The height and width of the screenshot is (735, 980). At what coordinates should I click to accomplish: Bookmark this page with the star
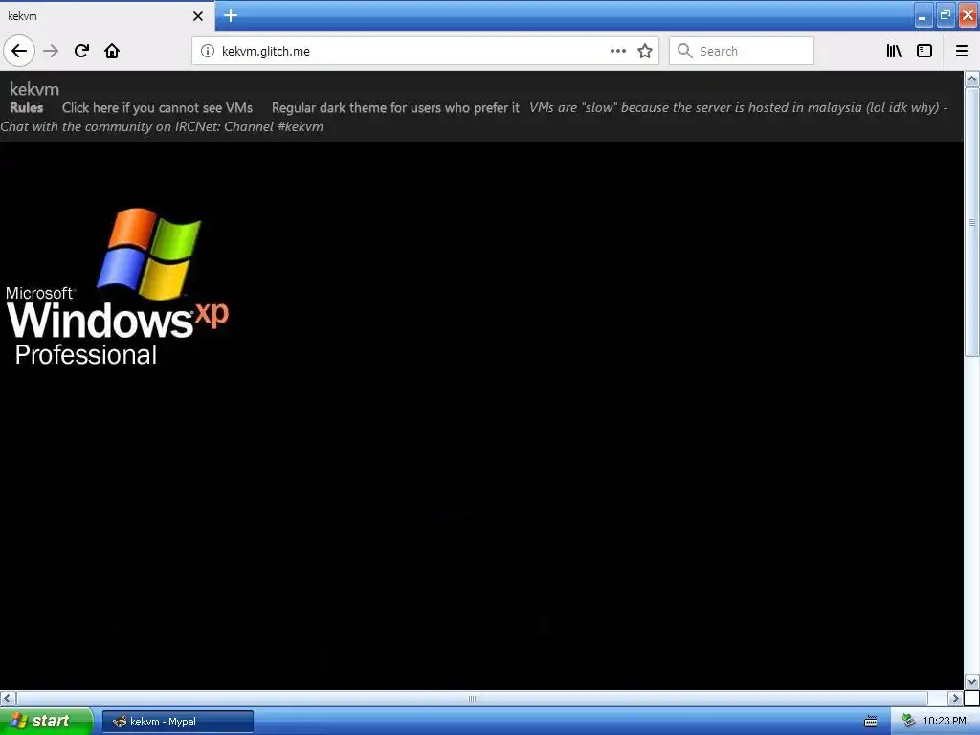click(645, 51)
